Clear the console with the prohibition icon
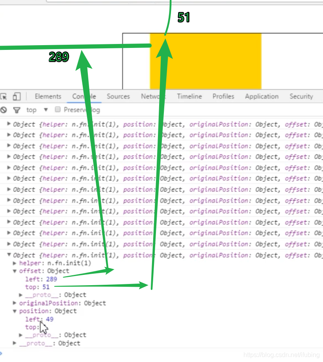 (x=4, y=110)
